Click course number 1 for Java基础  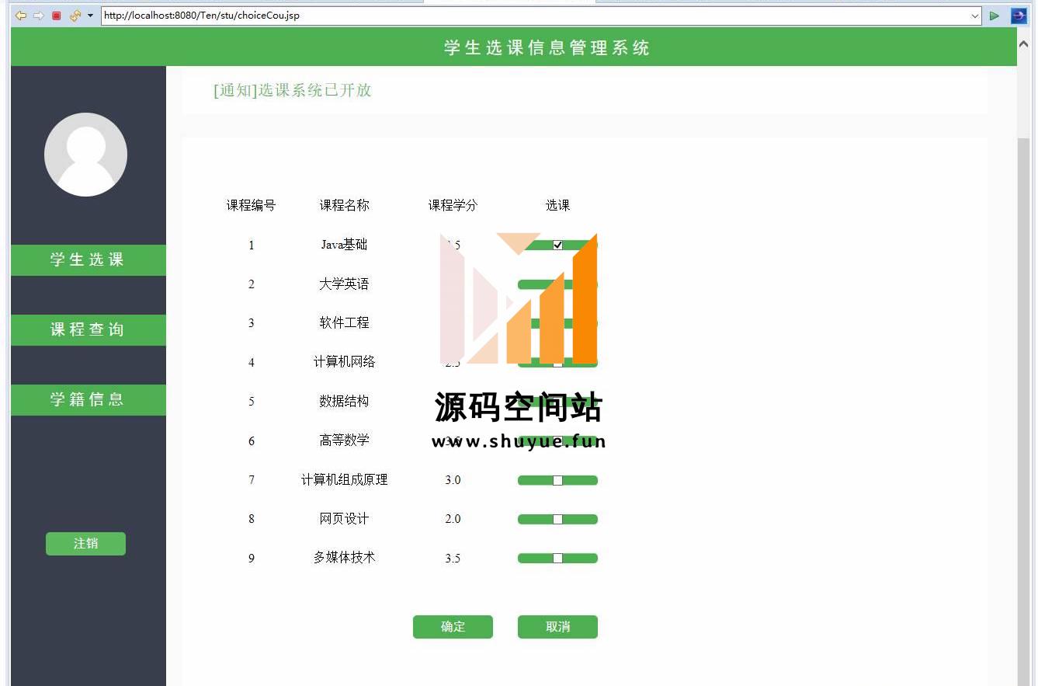pos(251,245)
